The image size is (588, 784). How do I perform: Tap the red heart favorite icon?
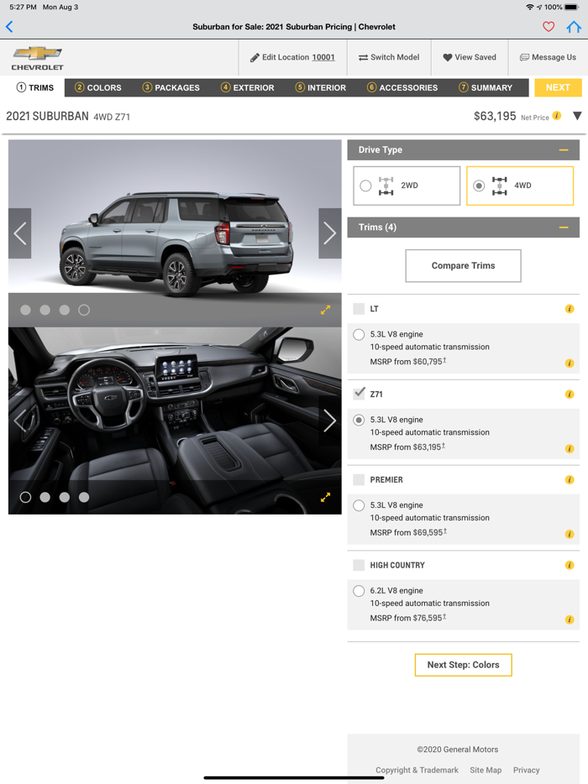pos(549,27)
